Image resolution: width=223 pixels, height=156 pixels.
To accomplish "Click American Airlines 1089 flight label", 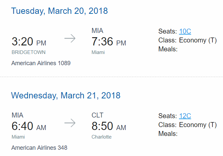I will pyautogui.click(x=41, y=63).
